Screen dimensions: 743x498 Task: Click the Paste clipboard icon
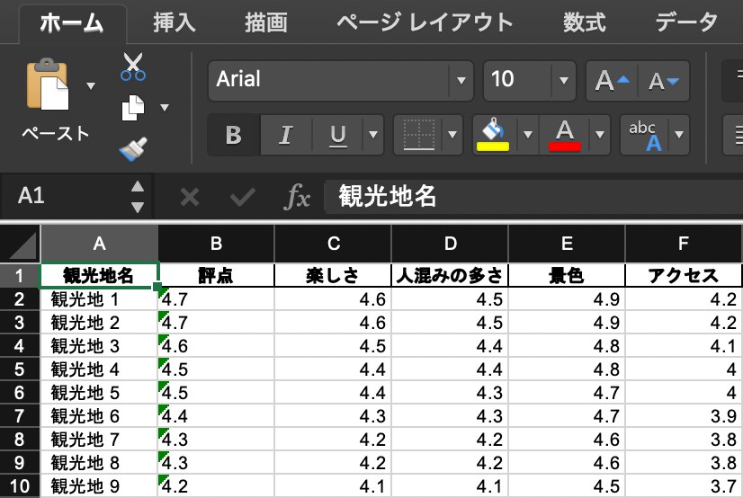coord(48,84)
